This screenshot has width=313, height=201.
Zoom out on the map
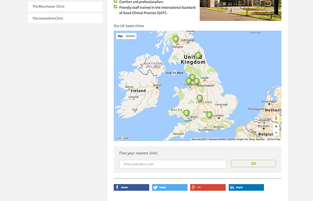coord(276,133)
